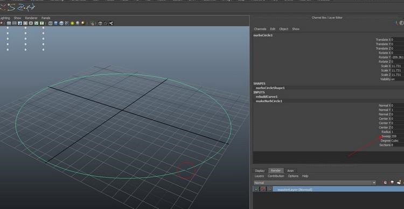Switch to the Display layer tab
The width and height of the screenshot is (404, 209).
(260, 171)
